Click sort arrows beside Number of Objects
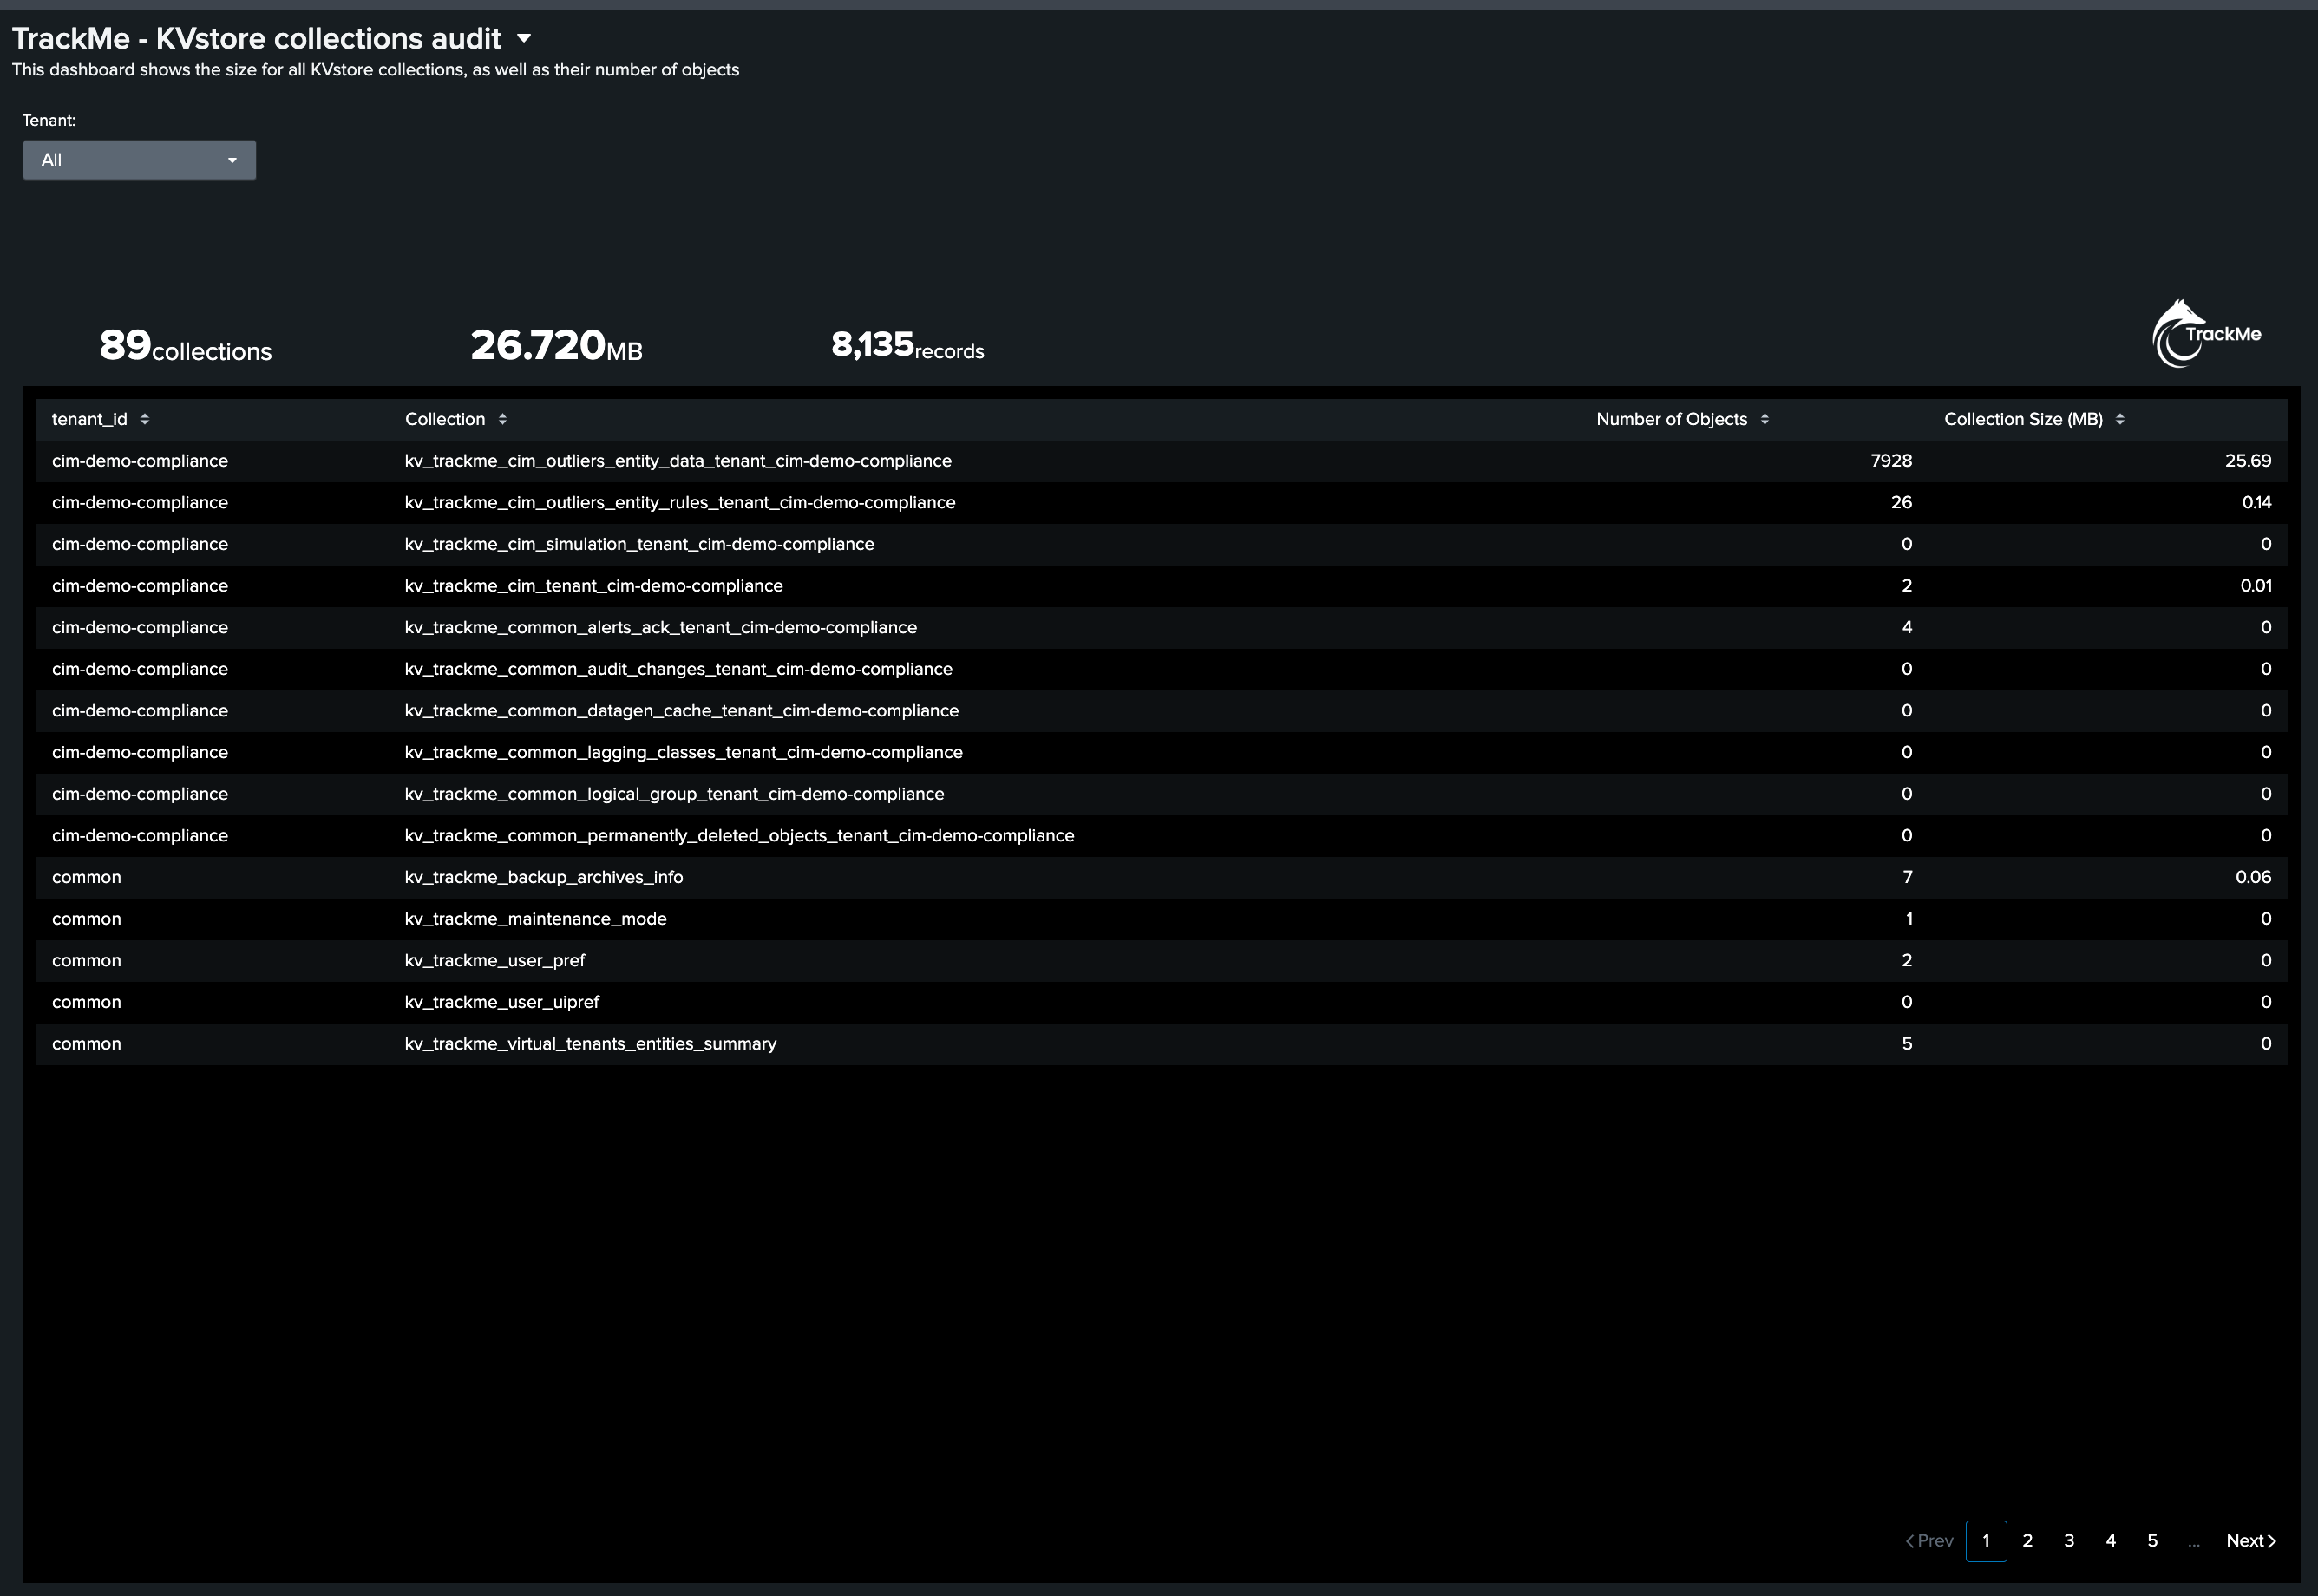This screenshot has height=1596, width=2318. click(x=1764, y=419)
